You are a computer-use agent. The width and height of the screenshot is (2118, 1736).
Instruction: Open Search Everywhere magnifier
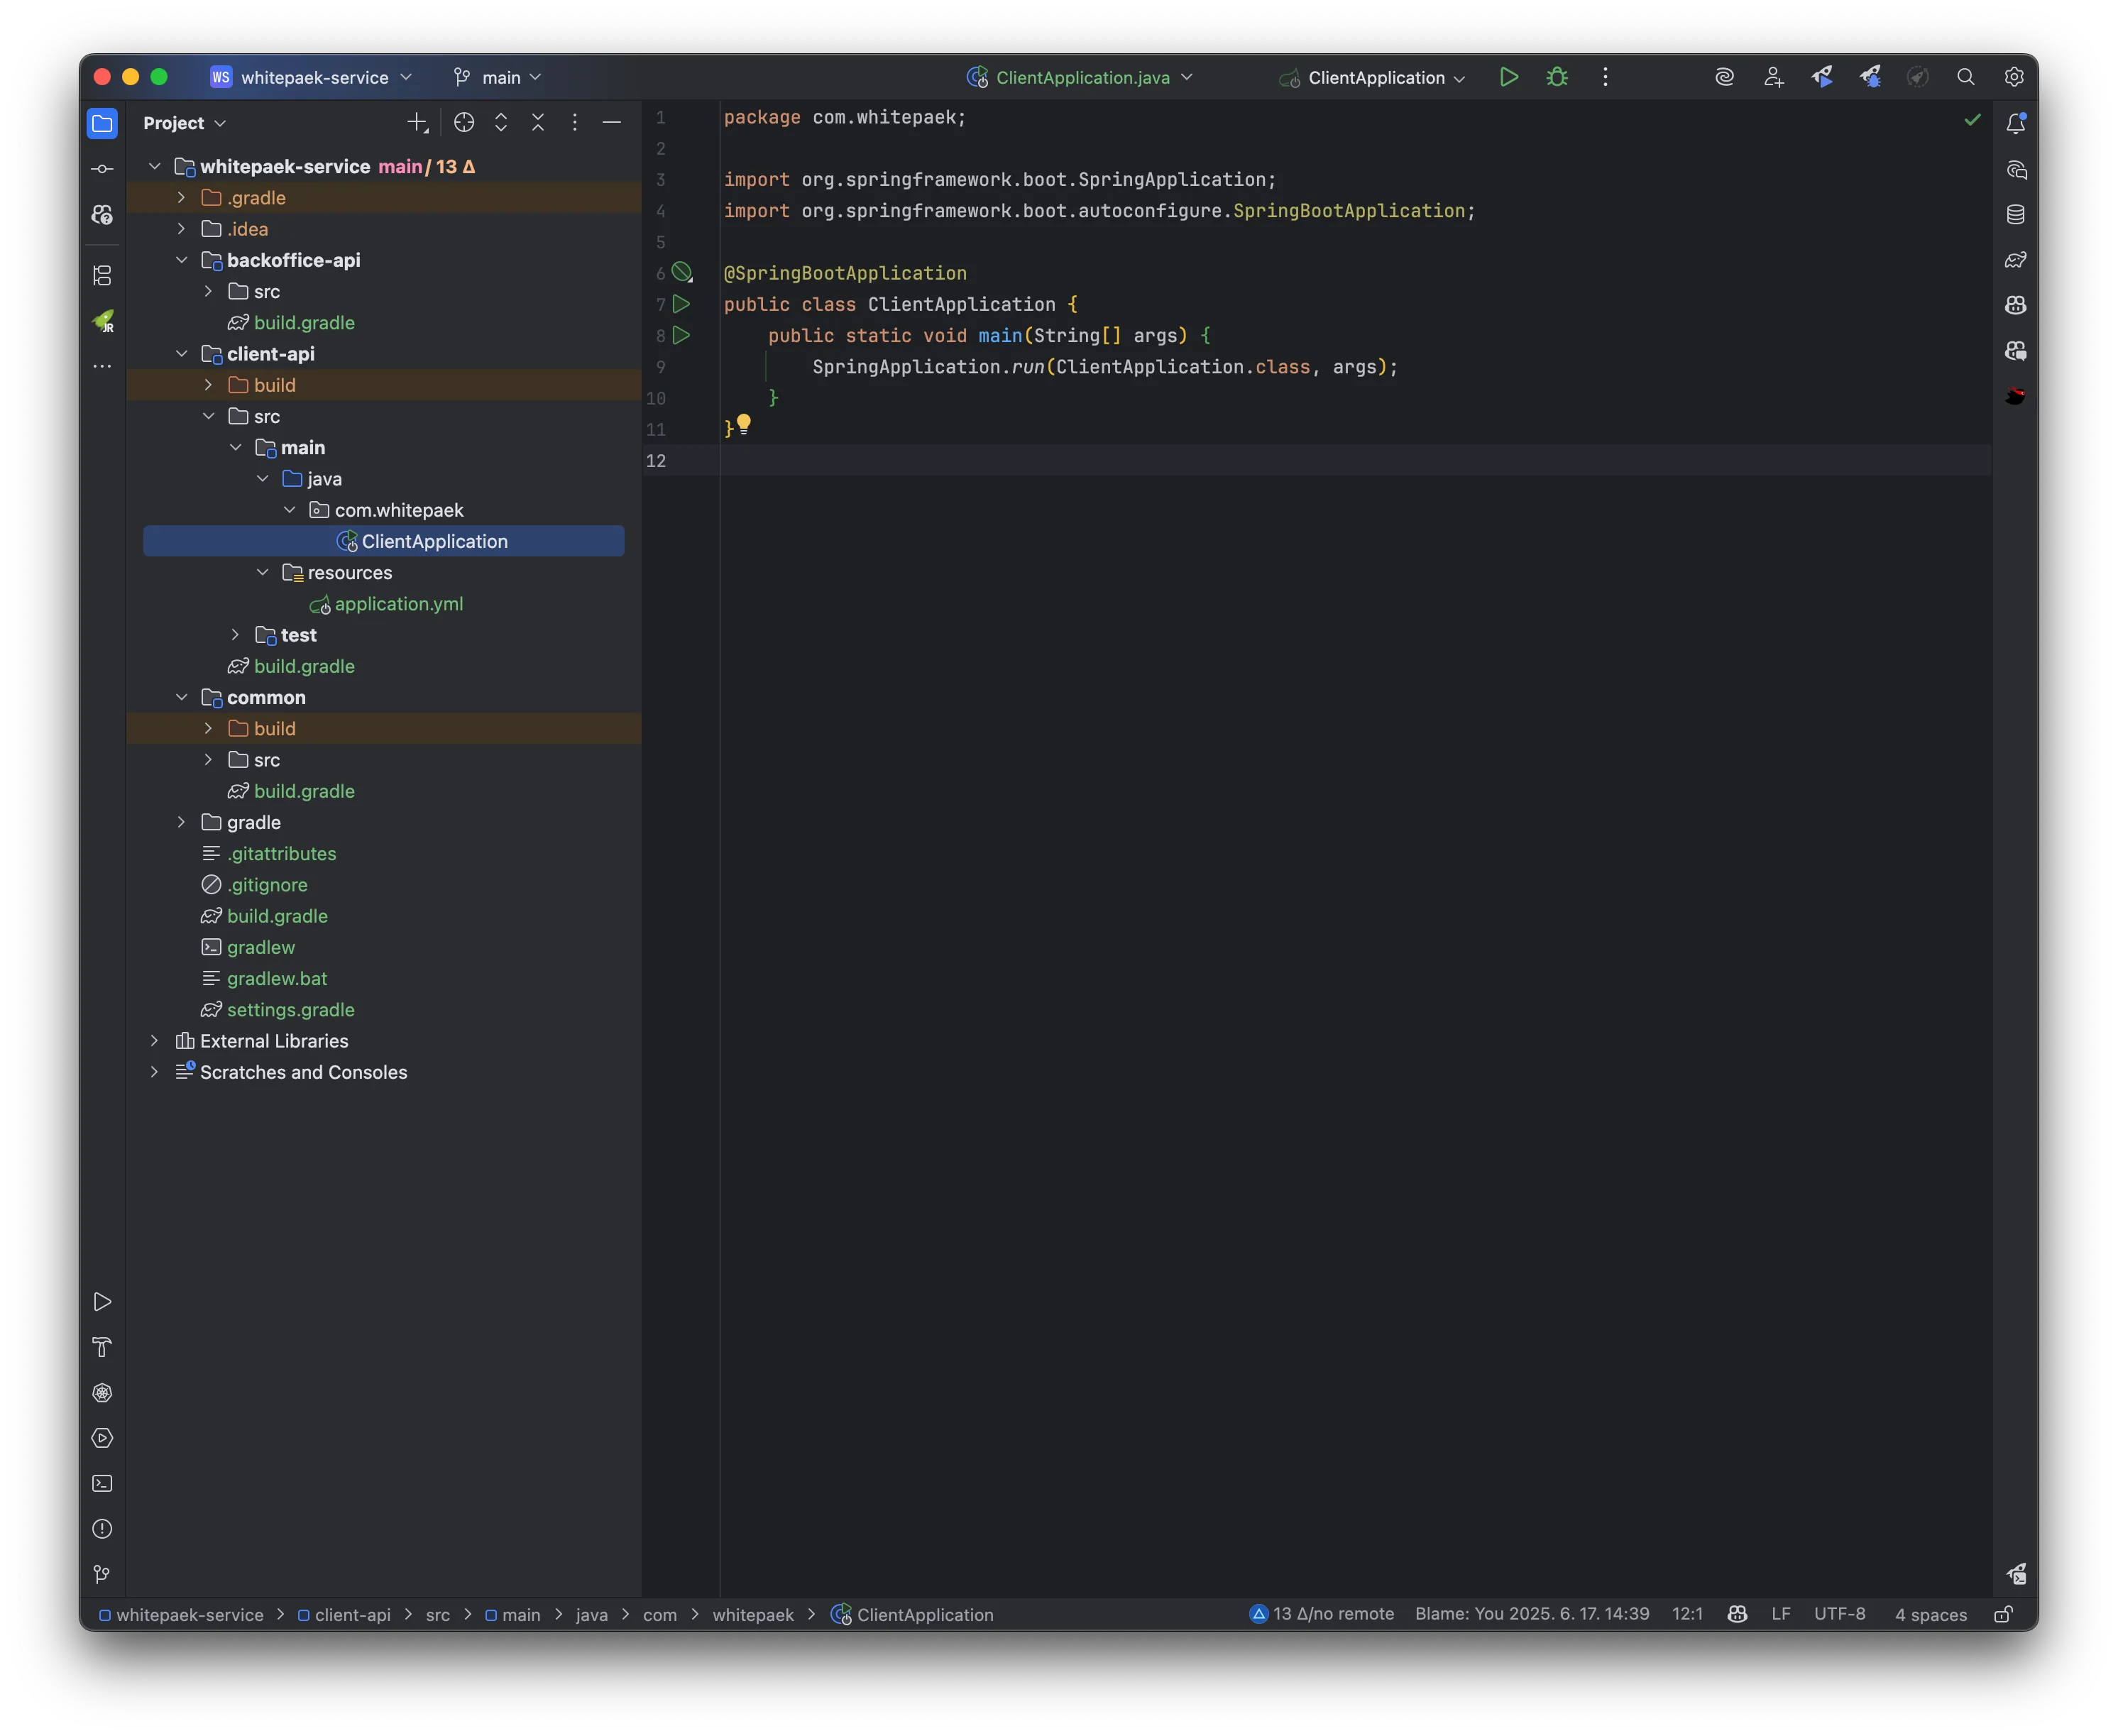[1965, 77]
